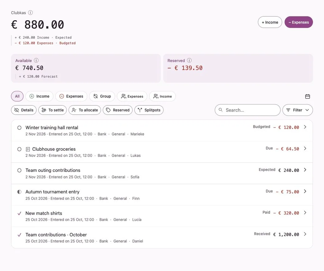Image resolution: width=324 pixels, height=271 pixels.
Task: Toggle the Details visibility chip
Action: point(24,110)
